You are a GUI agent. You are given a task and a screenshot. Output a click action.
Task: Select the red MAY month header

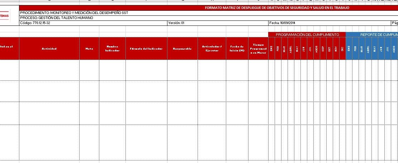coord(298,48)
